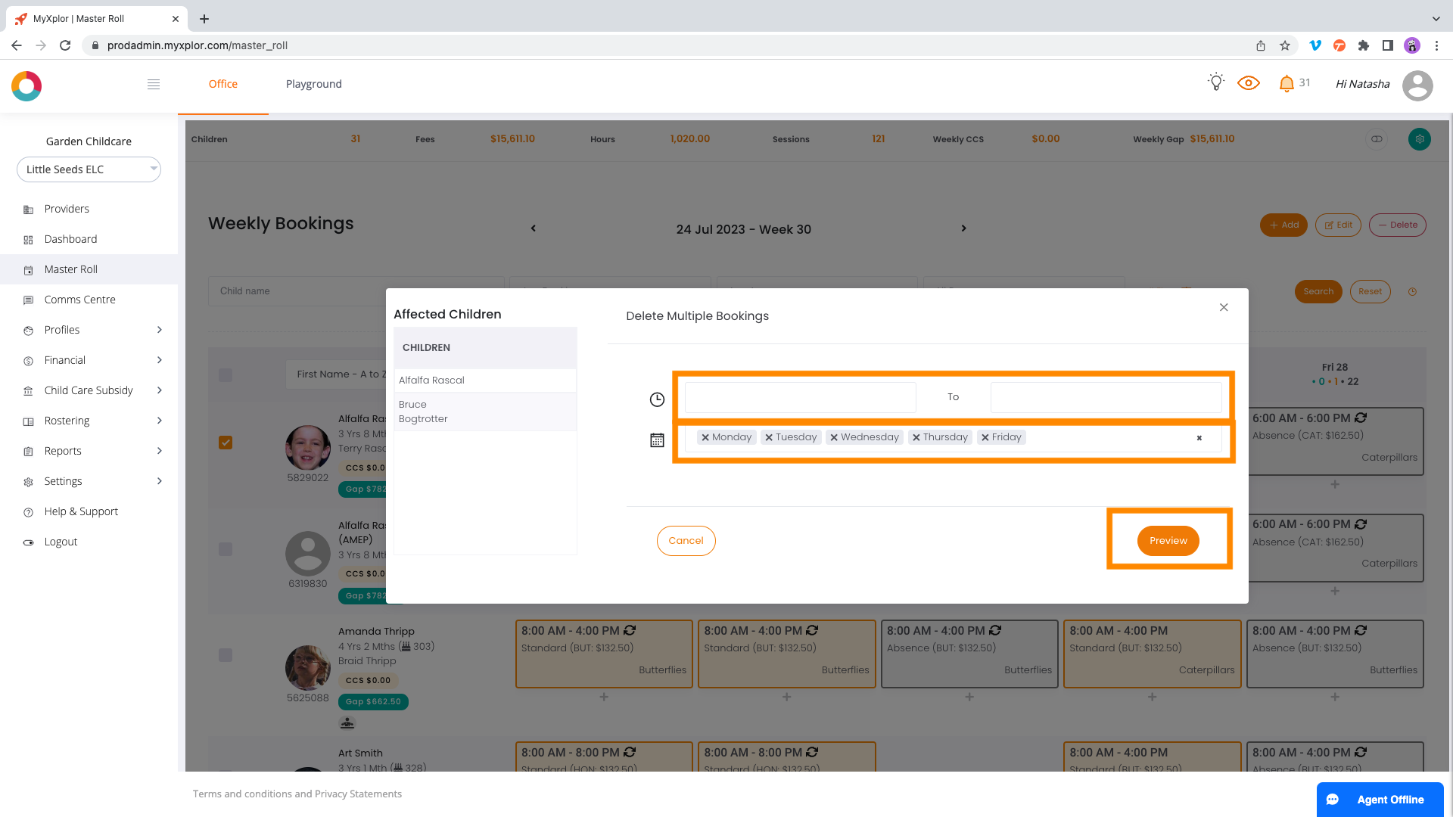Clear all selected days
Screen dimensions: 1453x817
point(1199,438)
